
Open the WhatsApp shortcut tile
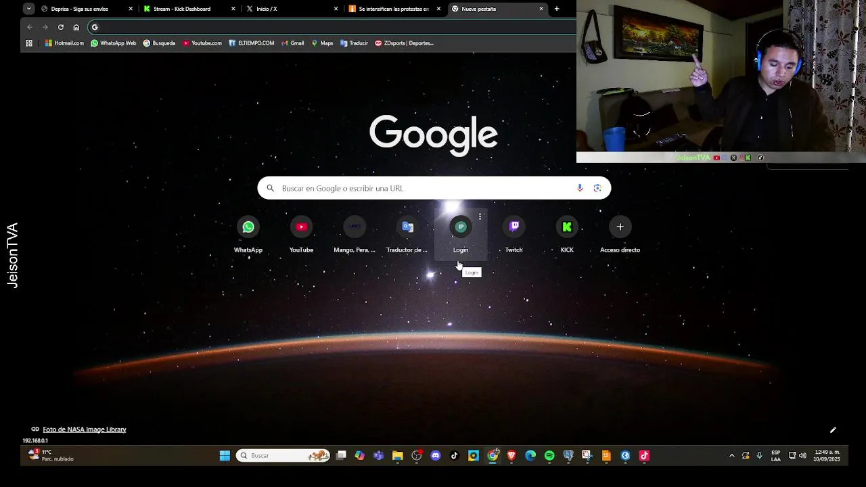coord(248,235)
